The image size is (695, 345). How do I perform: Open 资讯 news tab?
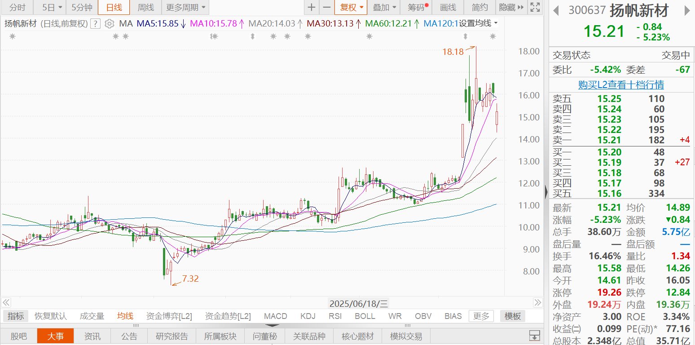click(92, 336)
